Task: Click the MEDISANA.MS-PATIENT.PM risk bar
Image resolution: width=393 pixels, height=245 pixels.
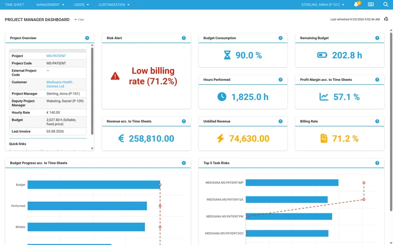Action: [289, 216]
